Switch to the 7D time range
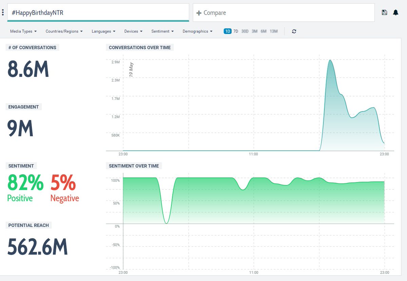 236,31
